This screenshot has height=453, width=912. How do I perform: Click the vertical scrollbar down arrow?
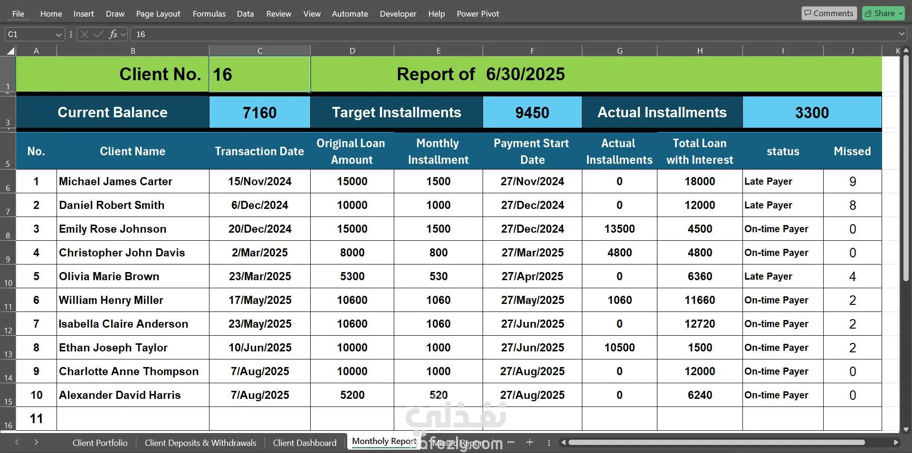pos(906,430)
